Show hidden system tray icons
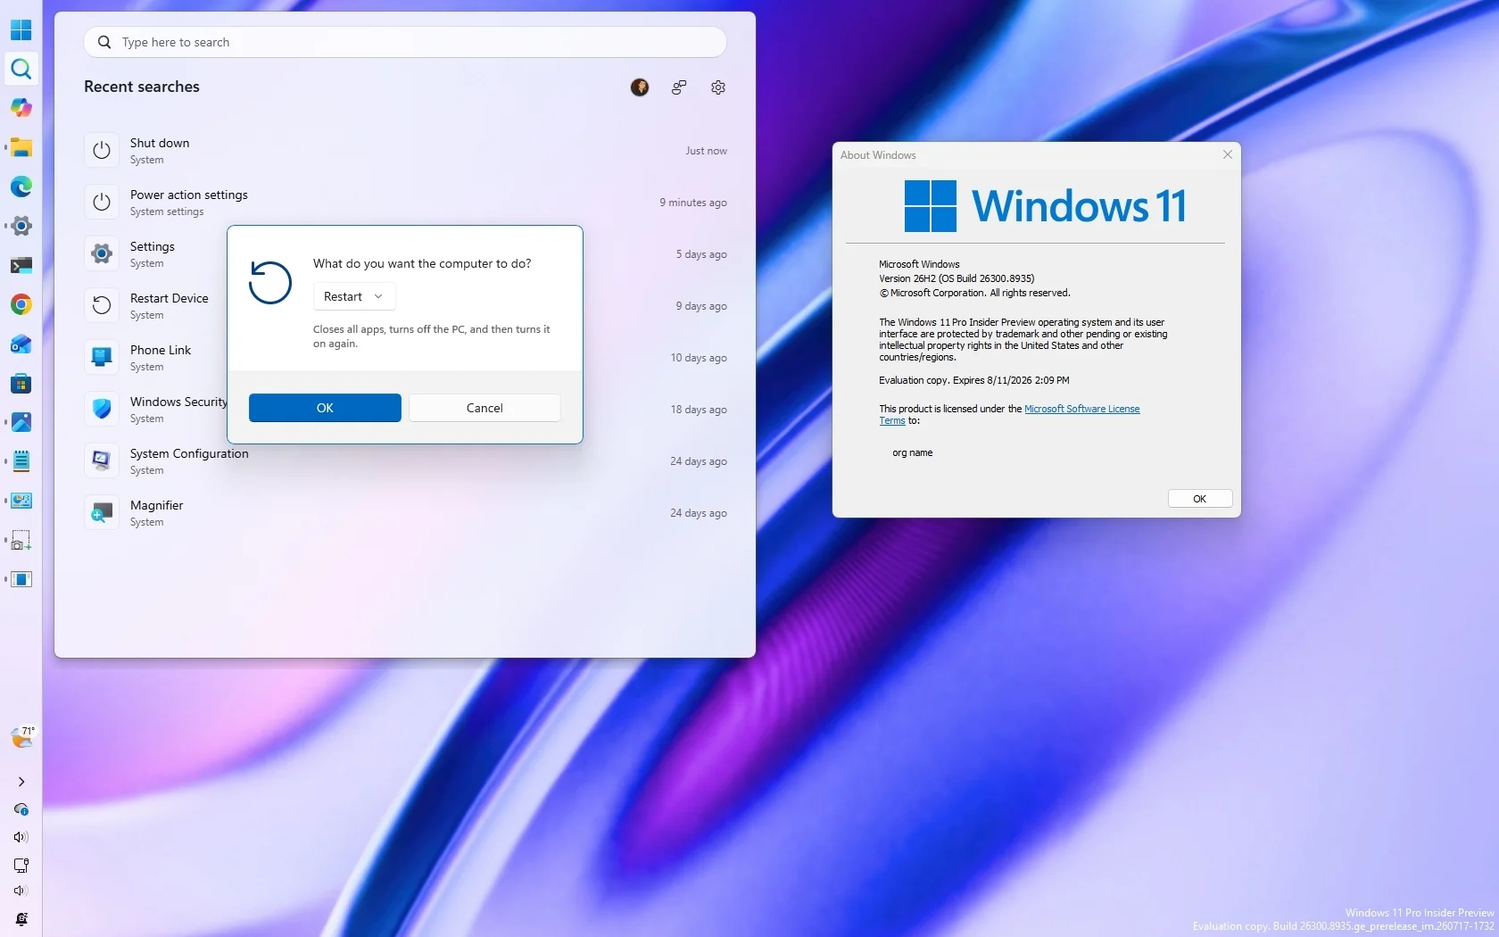Screen dimensions: 1499x937 click(x=21, y=782)
